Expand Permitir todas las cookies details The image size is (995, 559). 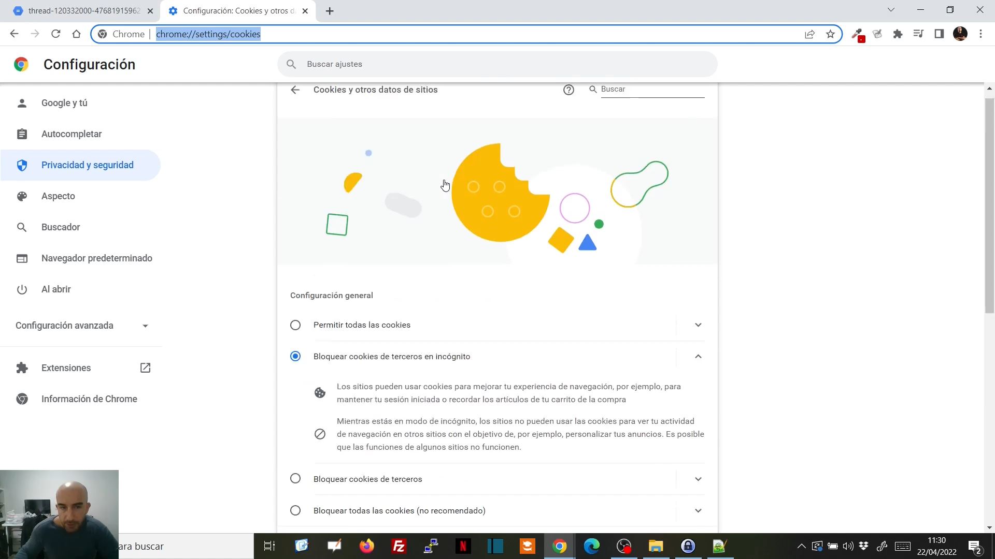698,325
